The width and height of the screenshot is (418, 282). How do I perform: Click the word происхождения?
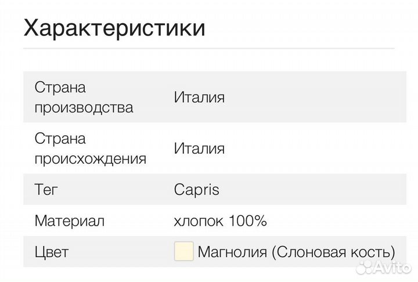[x=91, y=158]
